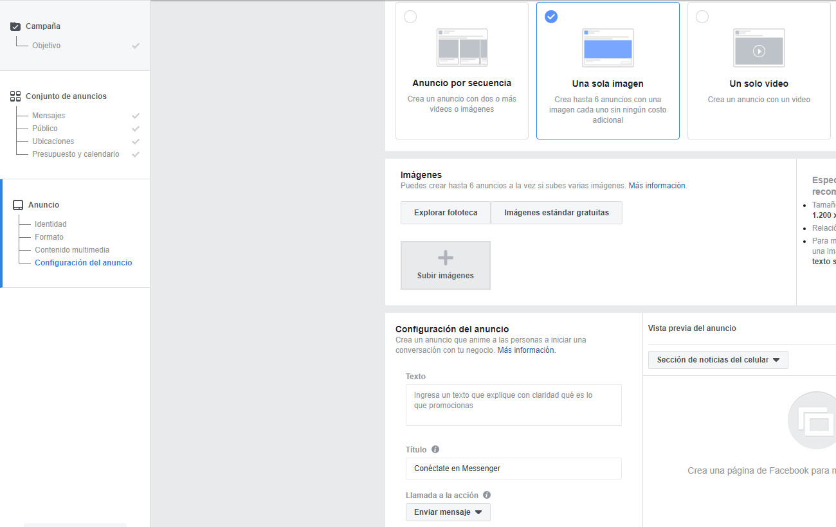Select the Anuncio por secuencia radio button
836x527 pixels.
410,17
